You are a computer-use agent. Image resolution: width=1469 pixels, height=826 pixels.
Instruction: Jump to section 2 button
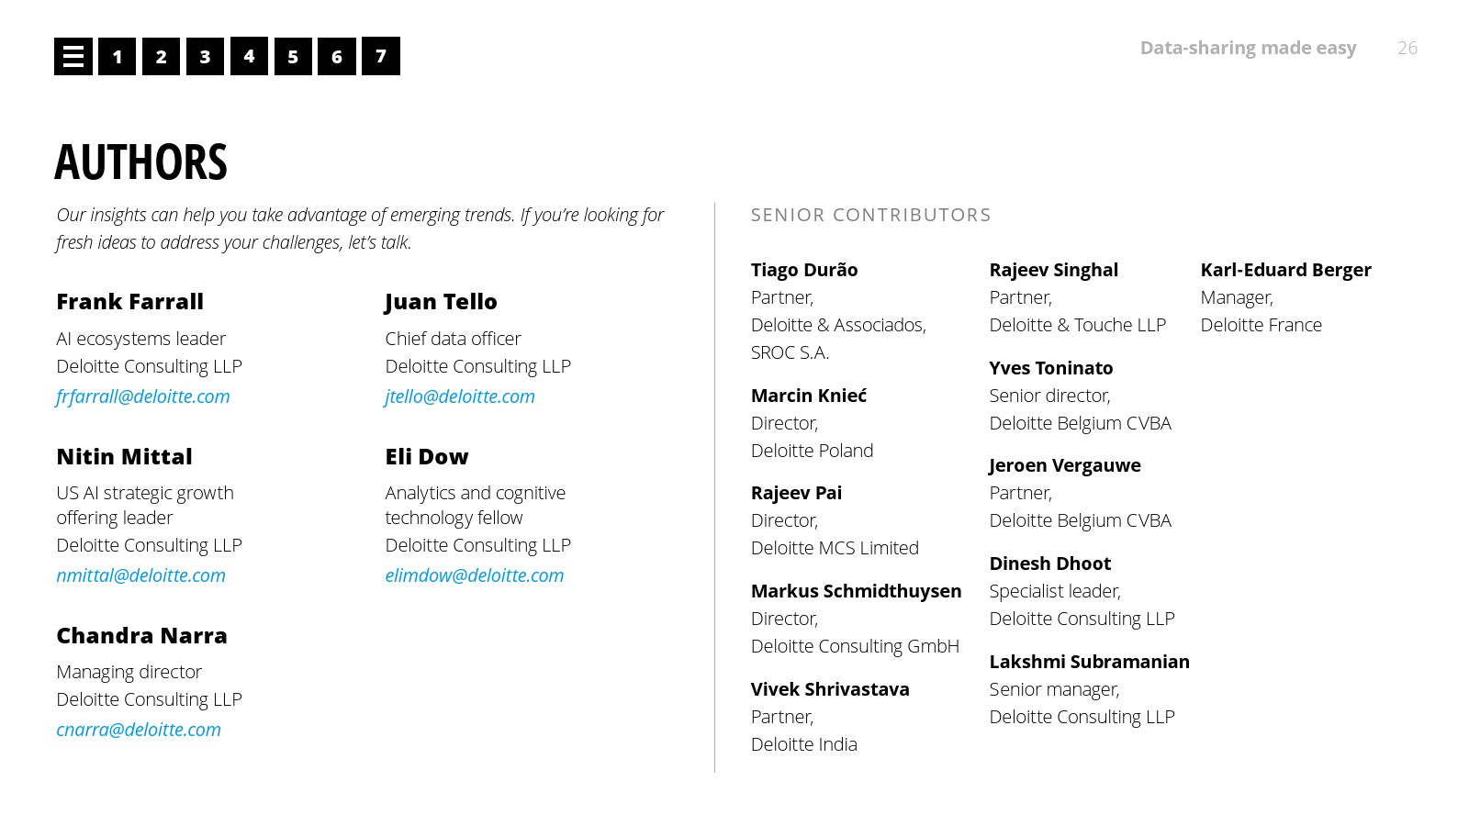click(161, 57)
